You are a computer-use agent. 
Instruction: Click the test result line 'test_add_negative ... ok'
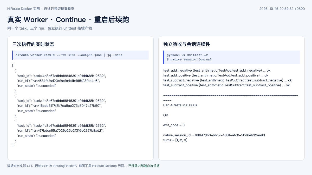click(x=217, y=71)
